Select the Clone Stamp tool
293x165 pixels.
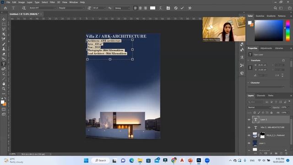click(x=4, y=49)
